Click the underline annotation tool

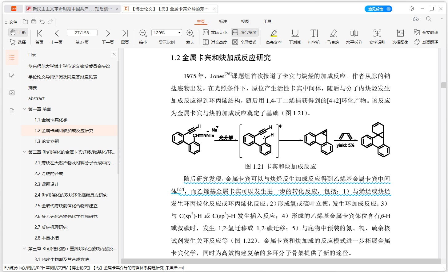coord(295,37)
